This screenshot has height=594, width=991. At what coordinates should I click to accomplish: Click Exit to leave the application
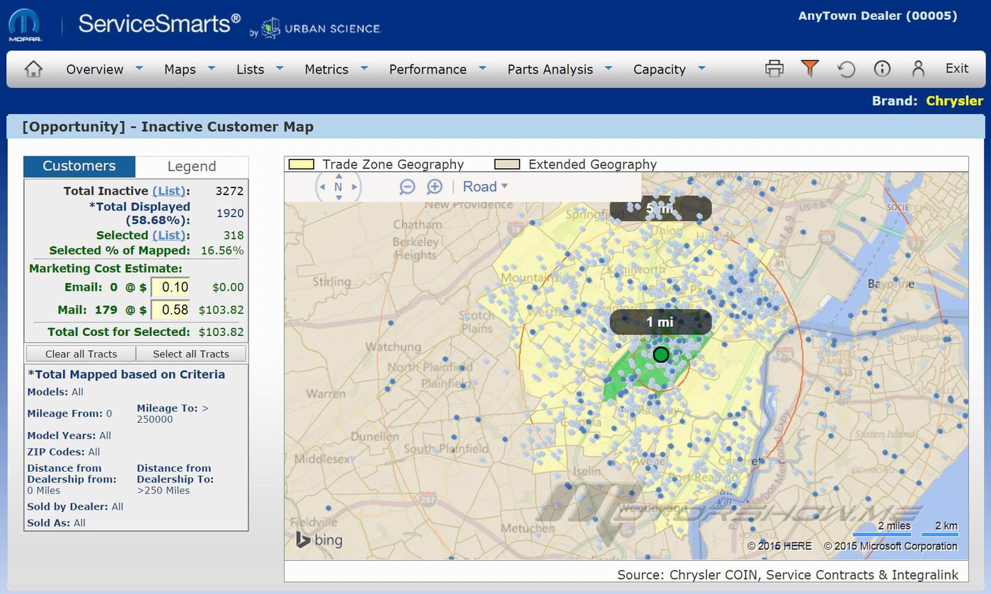point(957,69)
